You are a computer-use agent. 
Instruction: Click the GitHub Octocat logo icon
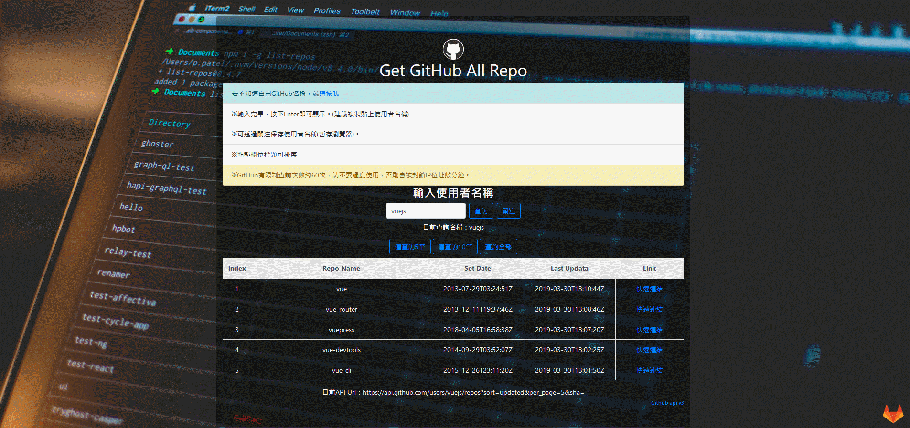point(453,49)
